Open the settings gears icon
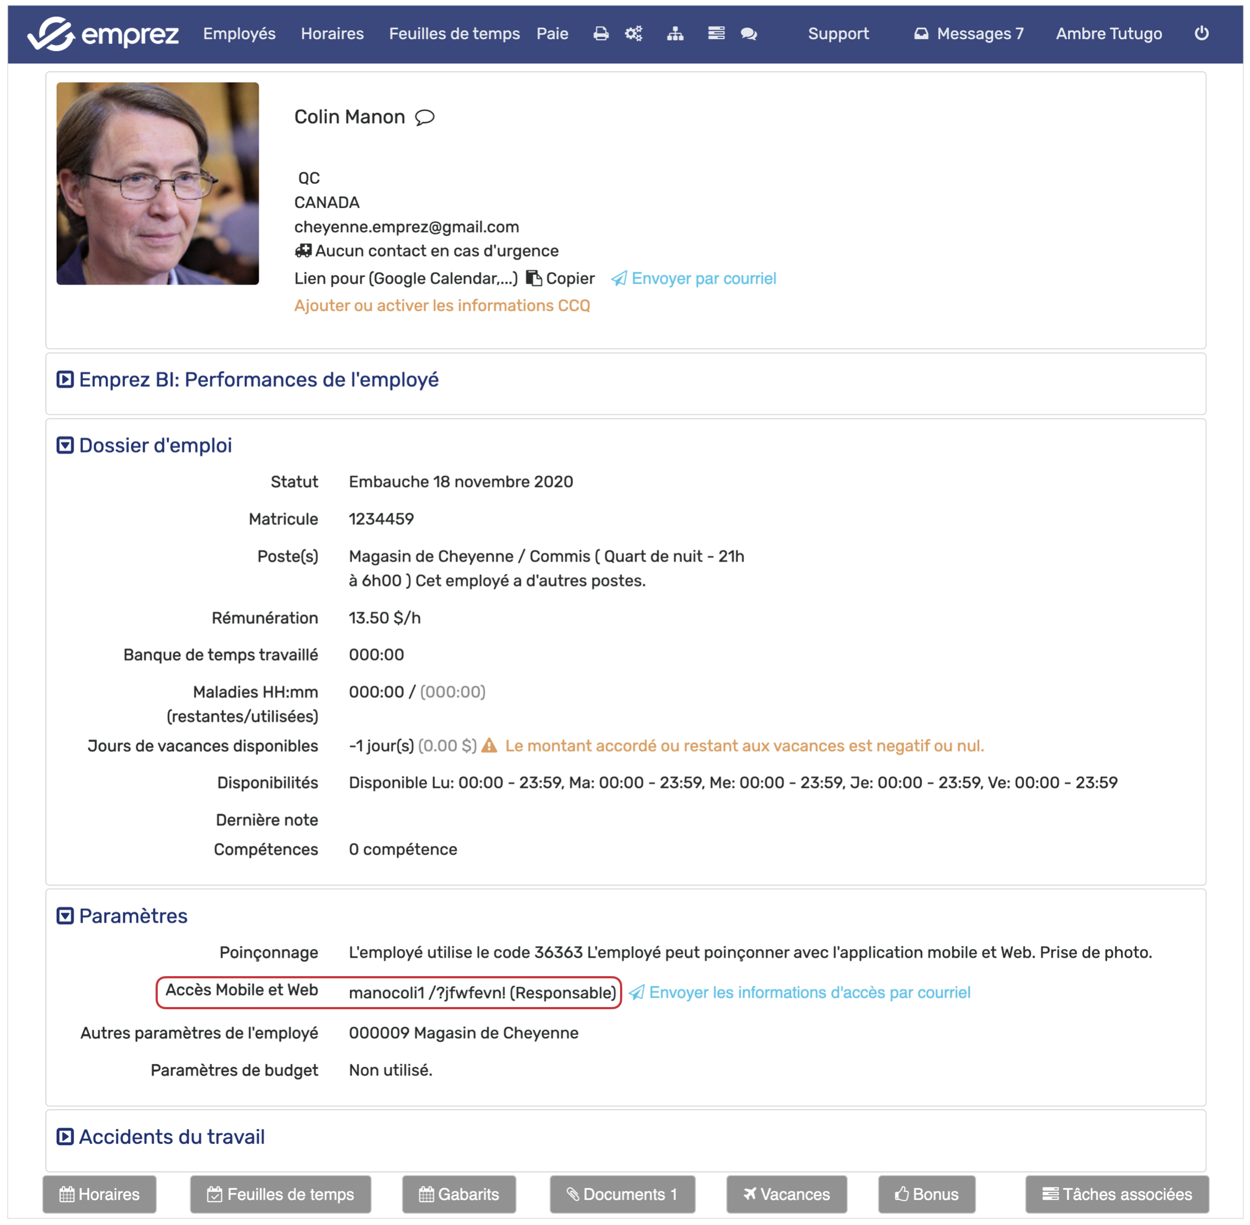Viewport: 1250px width, 1225px height. point(634,34)
